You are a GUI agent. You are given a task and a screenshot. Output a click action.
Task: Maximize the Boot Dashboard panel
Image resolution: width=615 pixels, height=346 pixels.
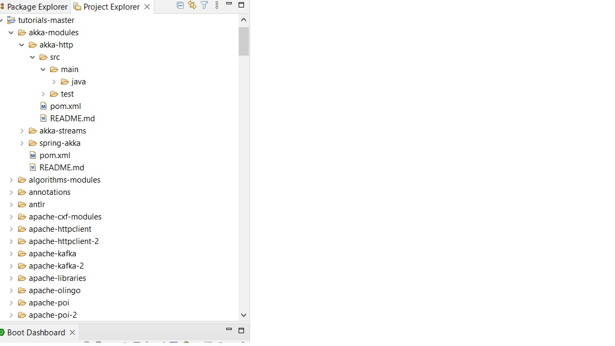pos(241,331)
